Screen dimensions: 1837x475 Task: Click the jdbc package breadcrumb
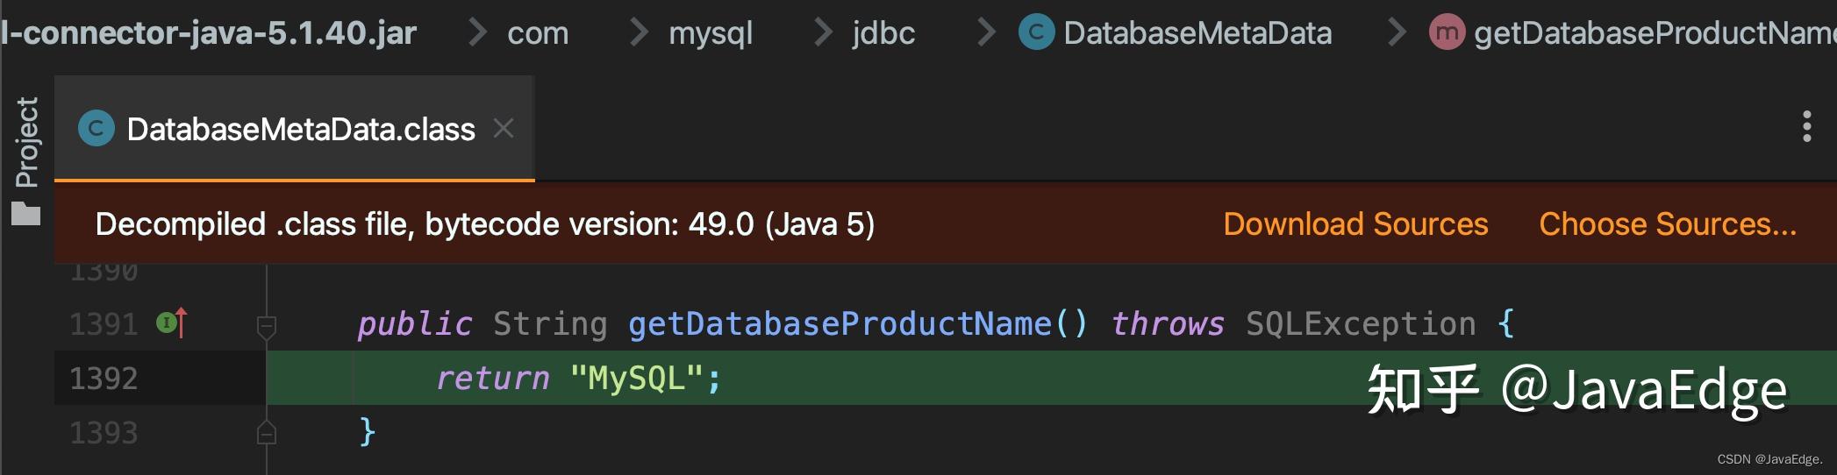coord(883,33)
